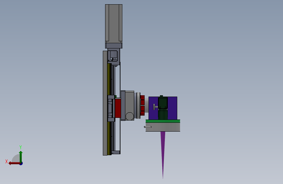Select the left purple clamp block
This screenshot has width=283, height=184.
153,108
